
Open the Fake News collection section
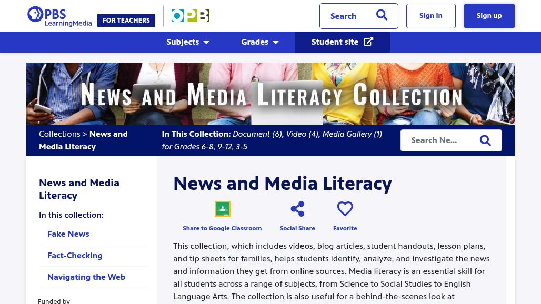68,234
